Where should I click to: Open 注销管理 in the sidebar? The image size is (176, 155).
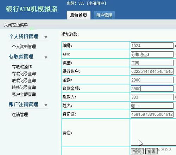[20, 114]
